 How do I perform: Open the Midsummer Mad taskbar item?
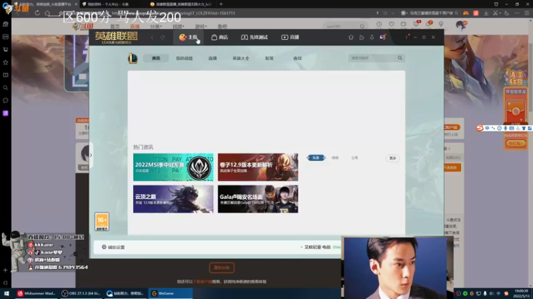tap(37, 294)
